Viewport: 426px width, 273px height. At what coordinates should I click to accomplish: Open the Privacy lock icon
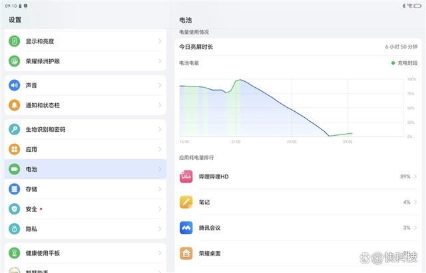click(x=14, y=228)
